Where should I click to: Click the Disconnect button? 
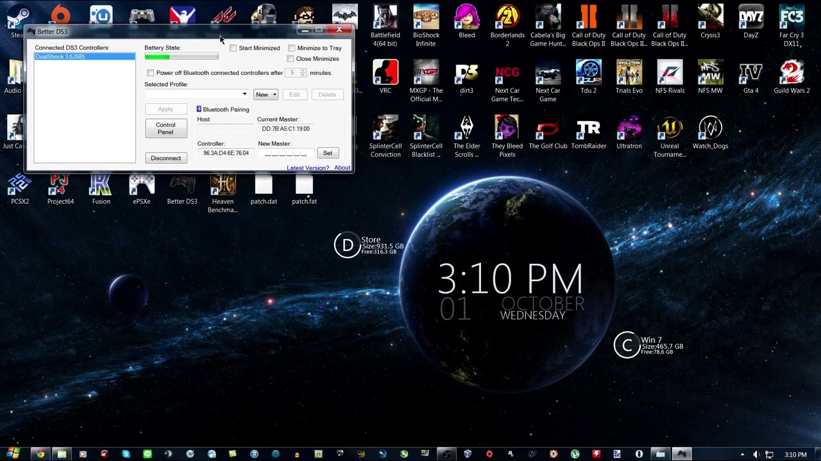165,158
